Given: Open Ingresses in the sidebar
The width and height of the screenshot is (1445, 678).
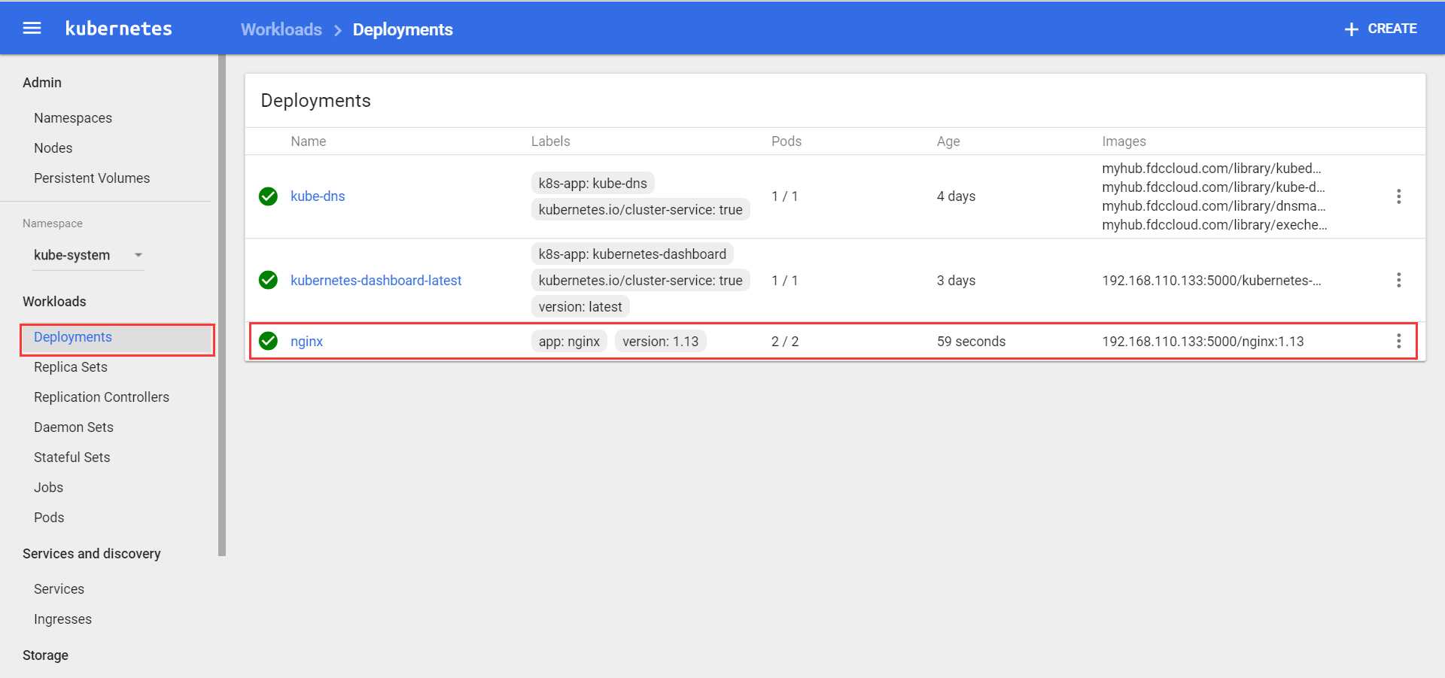Looking at the screenshot, I should [x=63, y=619].
